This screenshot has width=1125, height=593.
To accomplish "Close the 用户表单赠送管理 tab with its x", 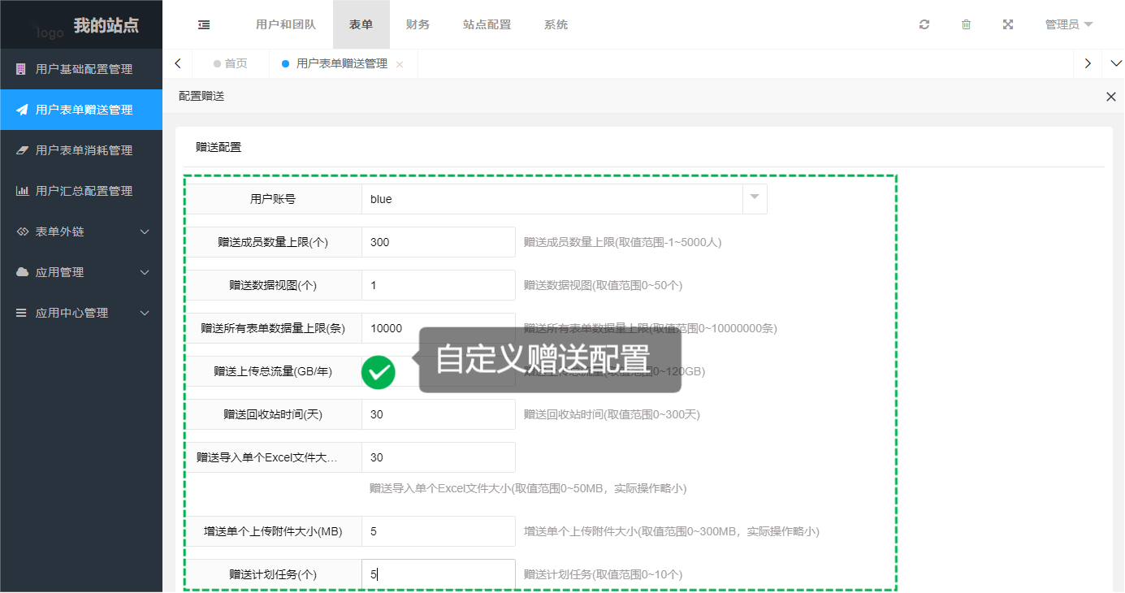I will [x=400, y=64].
